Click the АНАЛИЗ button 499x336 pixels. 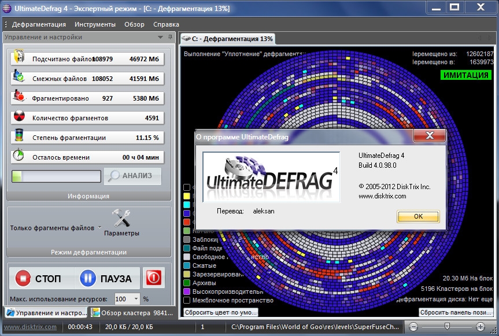coord(133,176)
